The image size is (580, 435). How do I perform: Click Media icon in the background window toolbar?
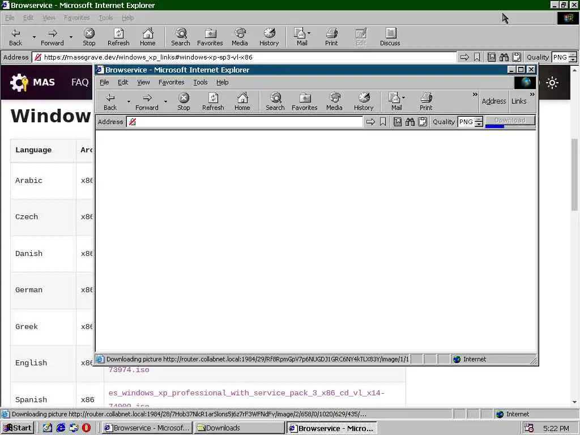tap(240, 37)
